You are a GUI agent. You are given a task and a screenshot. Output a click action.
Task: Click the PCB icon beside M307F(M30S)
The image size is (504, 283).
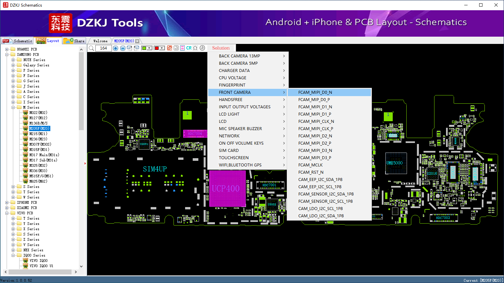[x=25, y=144]
